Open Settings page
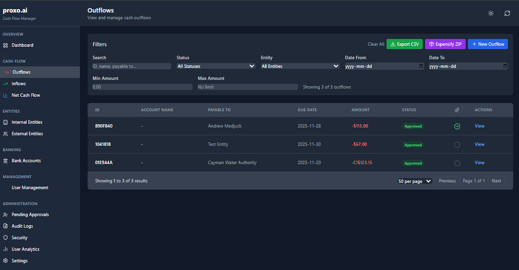This screenshot has height=270, width=519. tap(39, 261)
